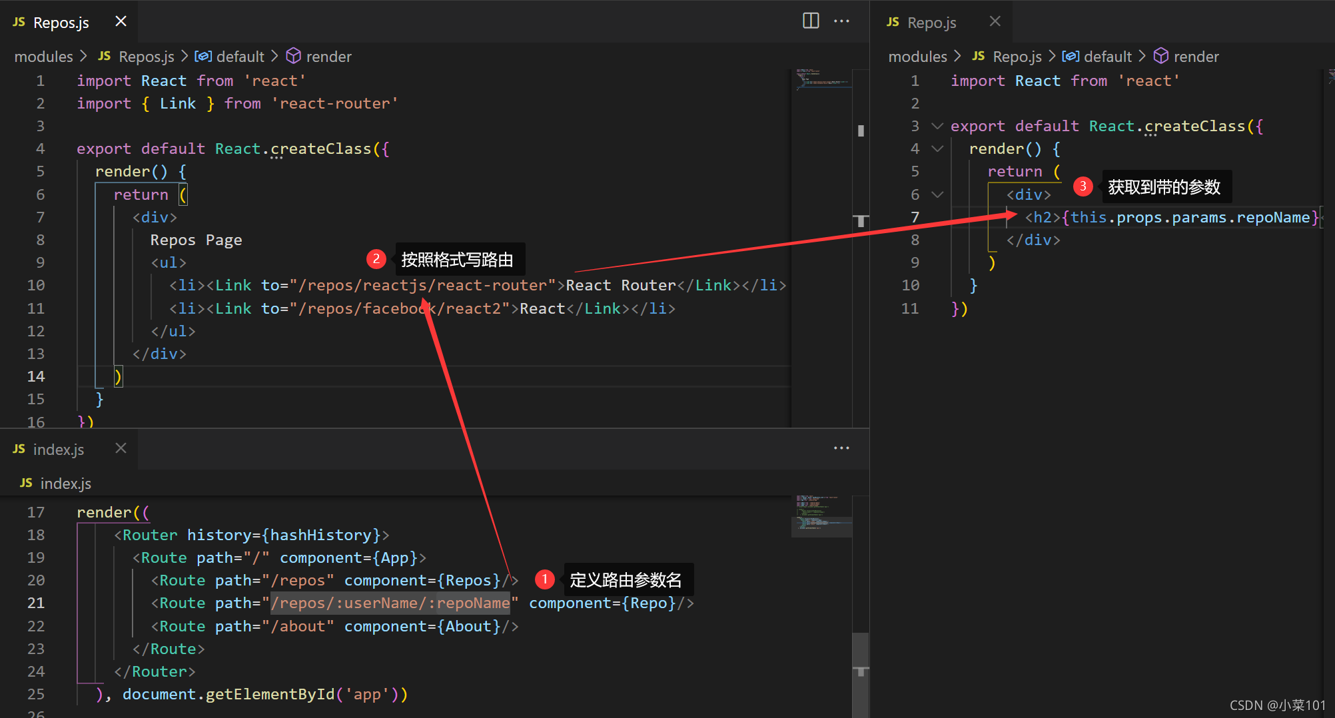Collapse the fold arrow on Repo.js line 6
1335x718 pixels.
pyautogui.click(x=937, y=194)
